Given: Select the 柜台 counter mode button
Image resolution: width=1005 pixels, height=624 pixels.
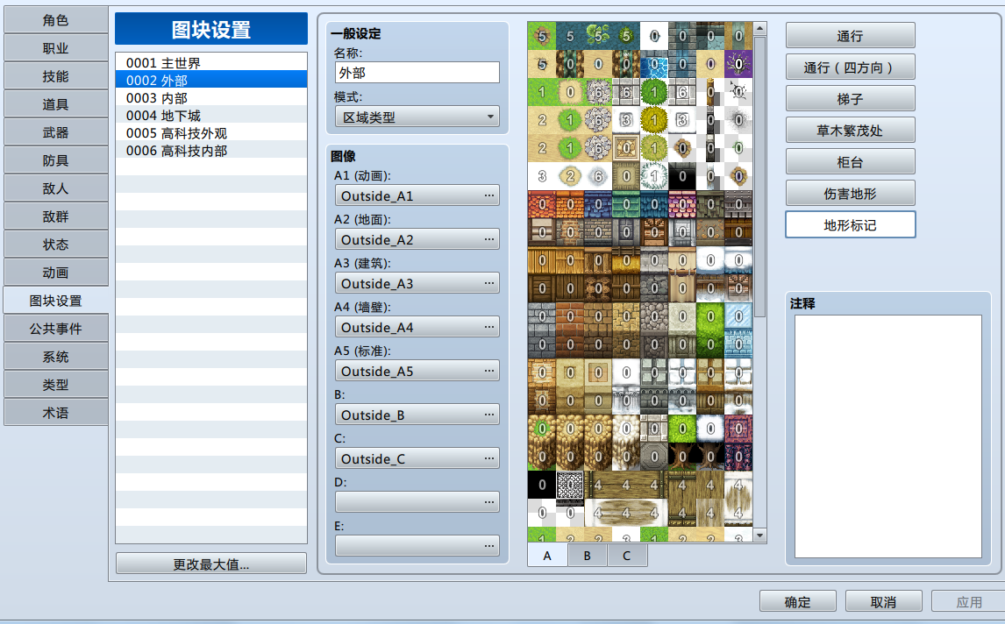Looking at the screenshot, I should click(850, 161).
